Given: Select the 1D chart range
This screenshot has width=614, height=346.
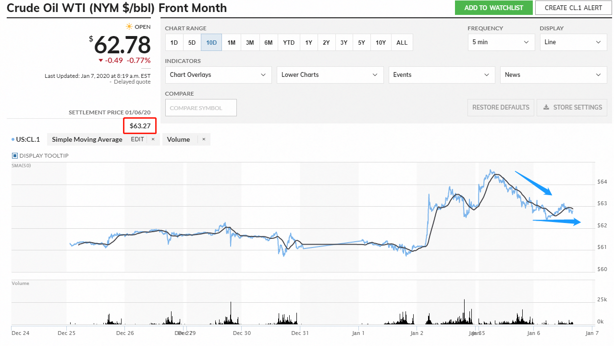Looking at the screenshot, I should 174,42.
